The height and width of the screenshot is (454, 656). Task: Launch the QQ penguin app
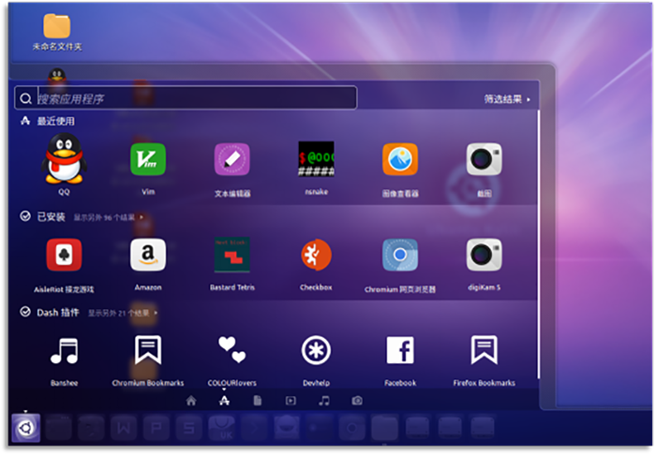tap(64, 160)
